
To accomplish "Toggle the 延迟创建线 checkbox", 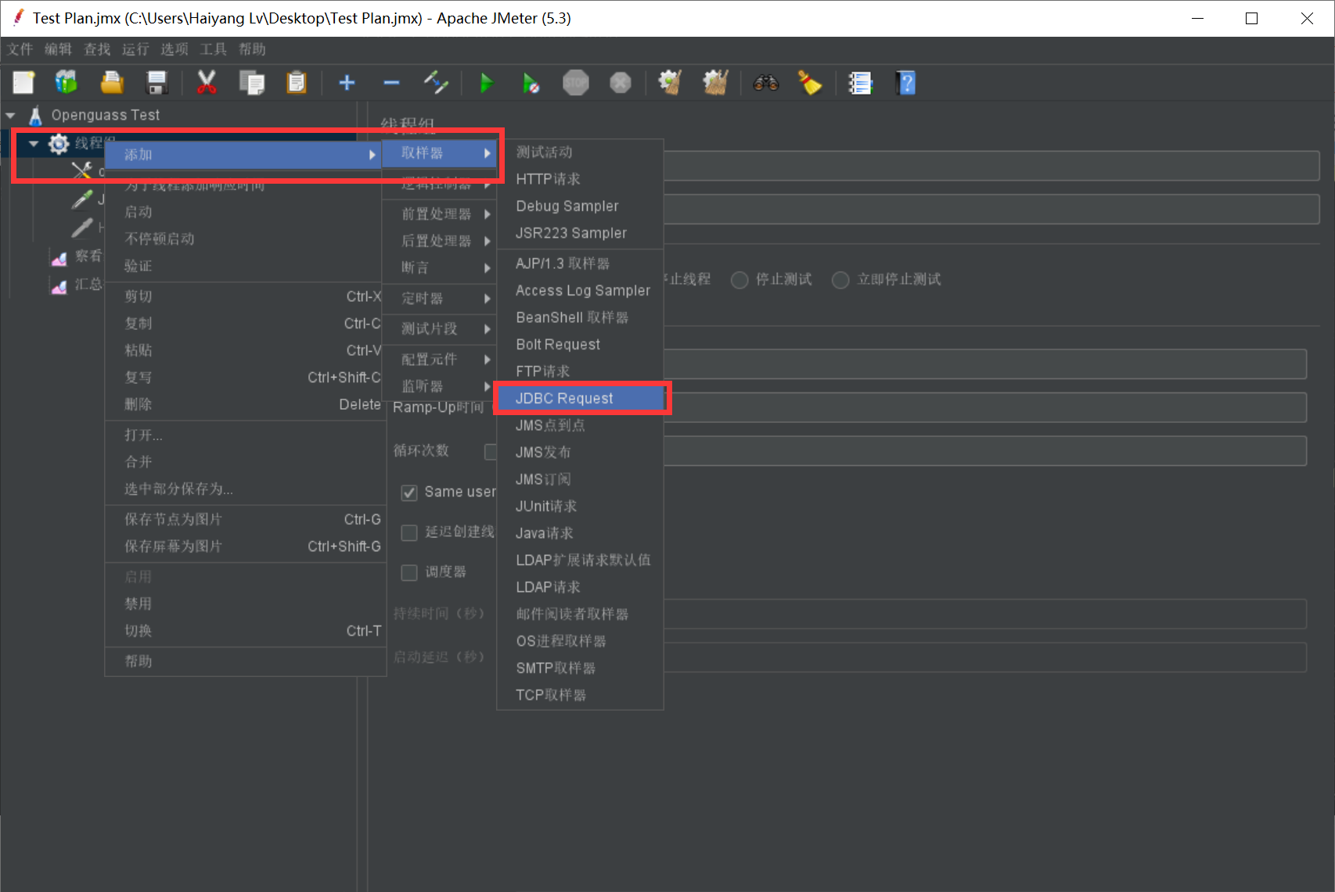I will click(x=408, y=532).
